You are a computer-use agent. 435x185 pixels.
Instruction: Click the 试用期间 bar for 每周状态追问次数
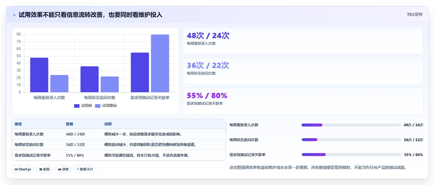pos(110,84)
